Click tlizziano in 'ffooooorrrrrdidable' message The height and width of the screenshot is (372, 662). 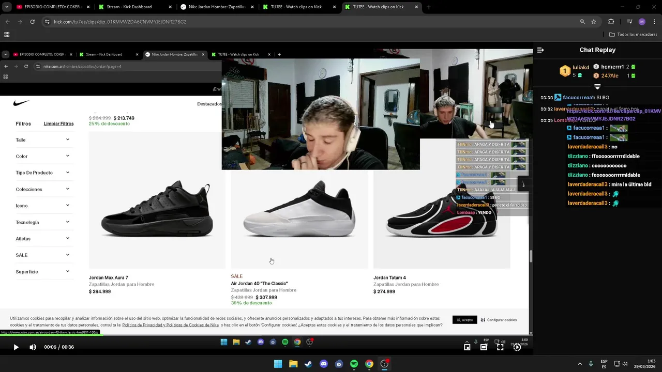coord(578,156)
